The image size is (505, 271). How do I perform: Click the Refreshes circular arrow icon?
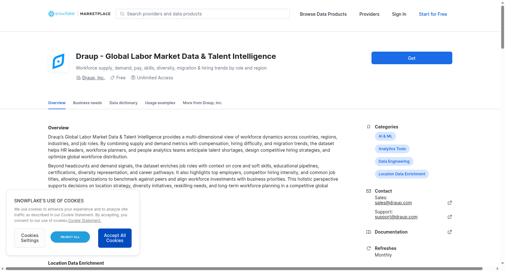coord(369,248)
